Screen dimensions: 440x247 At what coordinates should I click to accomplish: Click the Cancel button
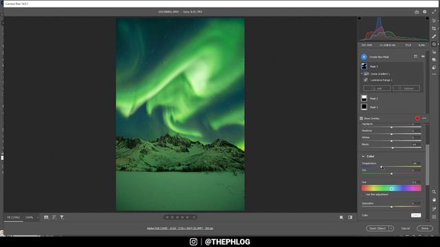coord(406,228)
